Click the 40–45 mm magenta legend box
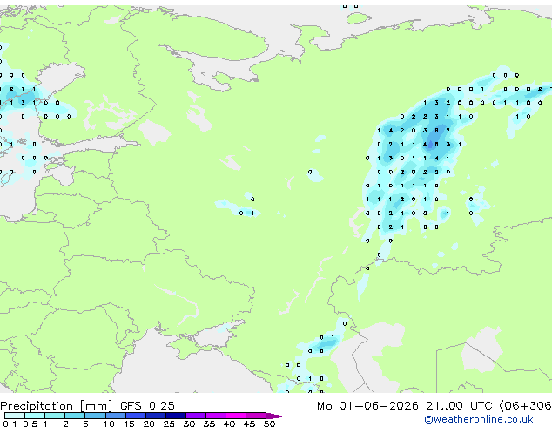 click(236, 416)
